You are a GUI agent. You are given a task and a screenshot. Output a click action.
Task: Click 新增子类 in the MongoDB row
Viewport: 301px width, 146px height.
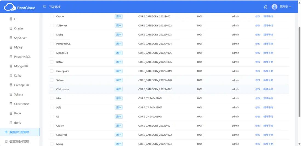(x=268, y=53)
